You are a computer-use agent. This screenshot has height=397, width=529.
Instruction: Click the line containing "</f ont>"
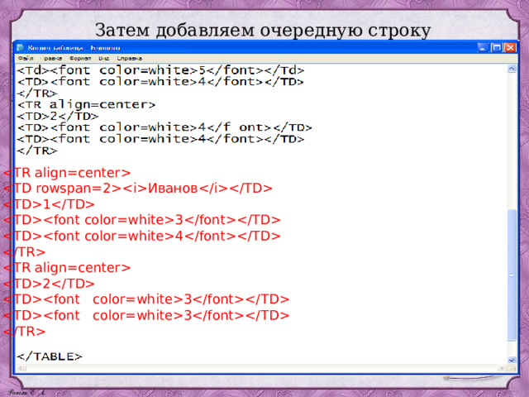[164, 127]
